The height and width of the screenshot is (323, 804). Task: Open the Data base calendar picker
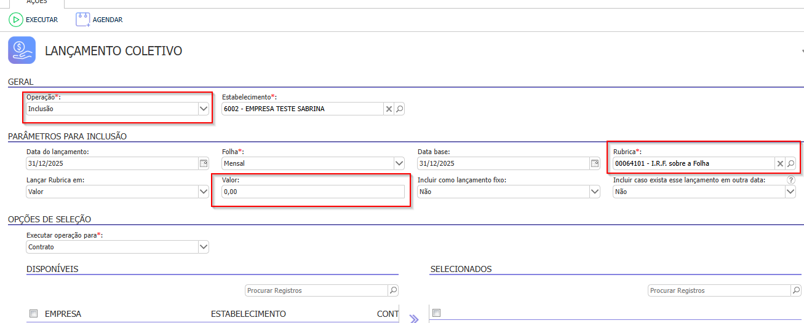pyautogui.click(x=595, y=163)
